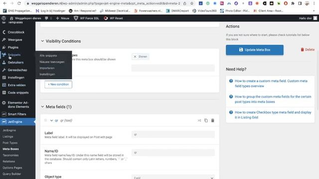This screenshot has width=319, height=179.
Task: Open custom meta field overview tutorial
Action: 271,84
